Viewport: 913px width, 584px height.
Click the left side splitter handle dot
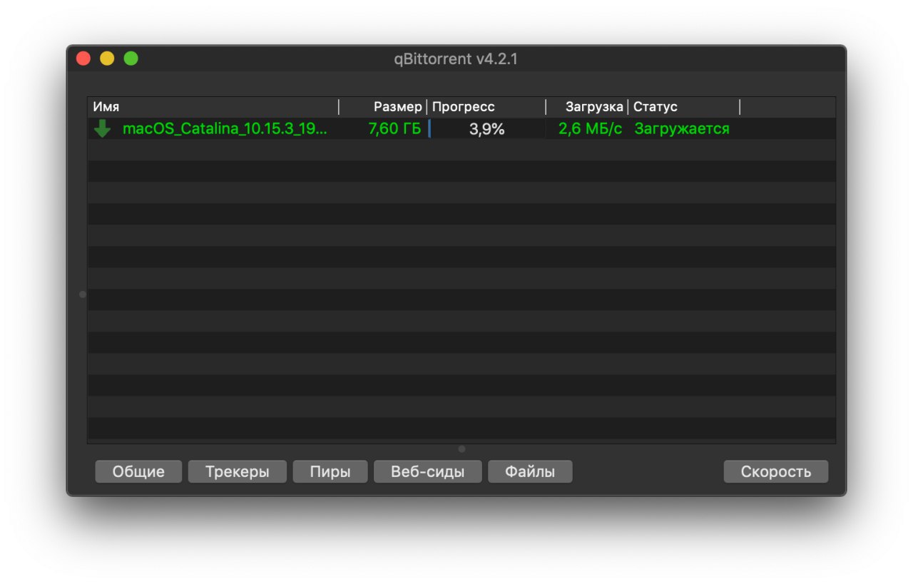click(x=83, y=294)
